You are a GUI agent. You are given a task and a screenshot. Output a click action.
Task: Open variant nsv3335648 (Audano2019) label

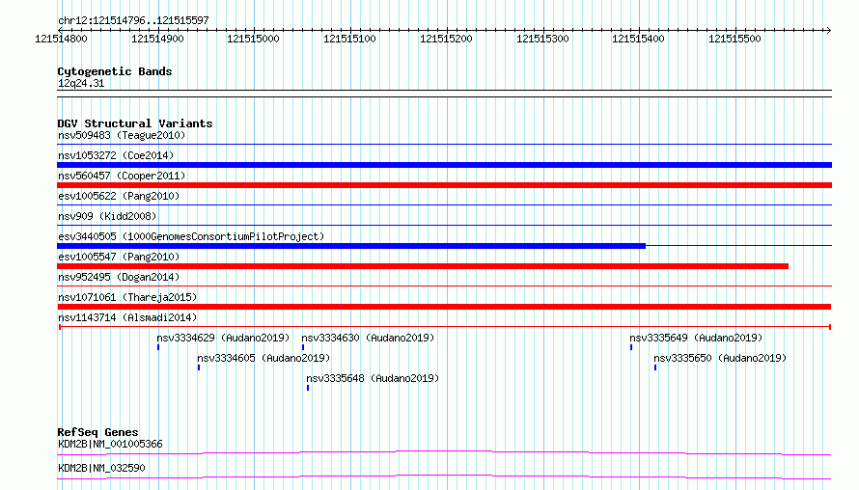pyautogui.click(x=373, y=378)
